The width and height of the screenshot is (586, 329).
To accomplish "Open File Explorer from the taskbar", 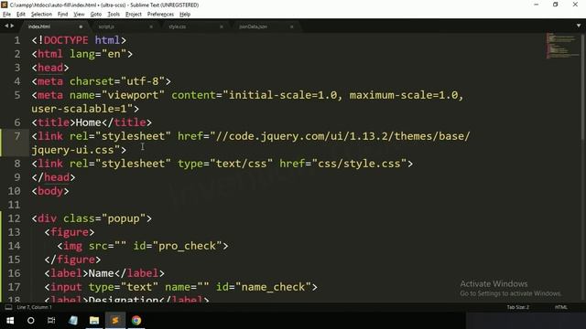I will point(94,321).
